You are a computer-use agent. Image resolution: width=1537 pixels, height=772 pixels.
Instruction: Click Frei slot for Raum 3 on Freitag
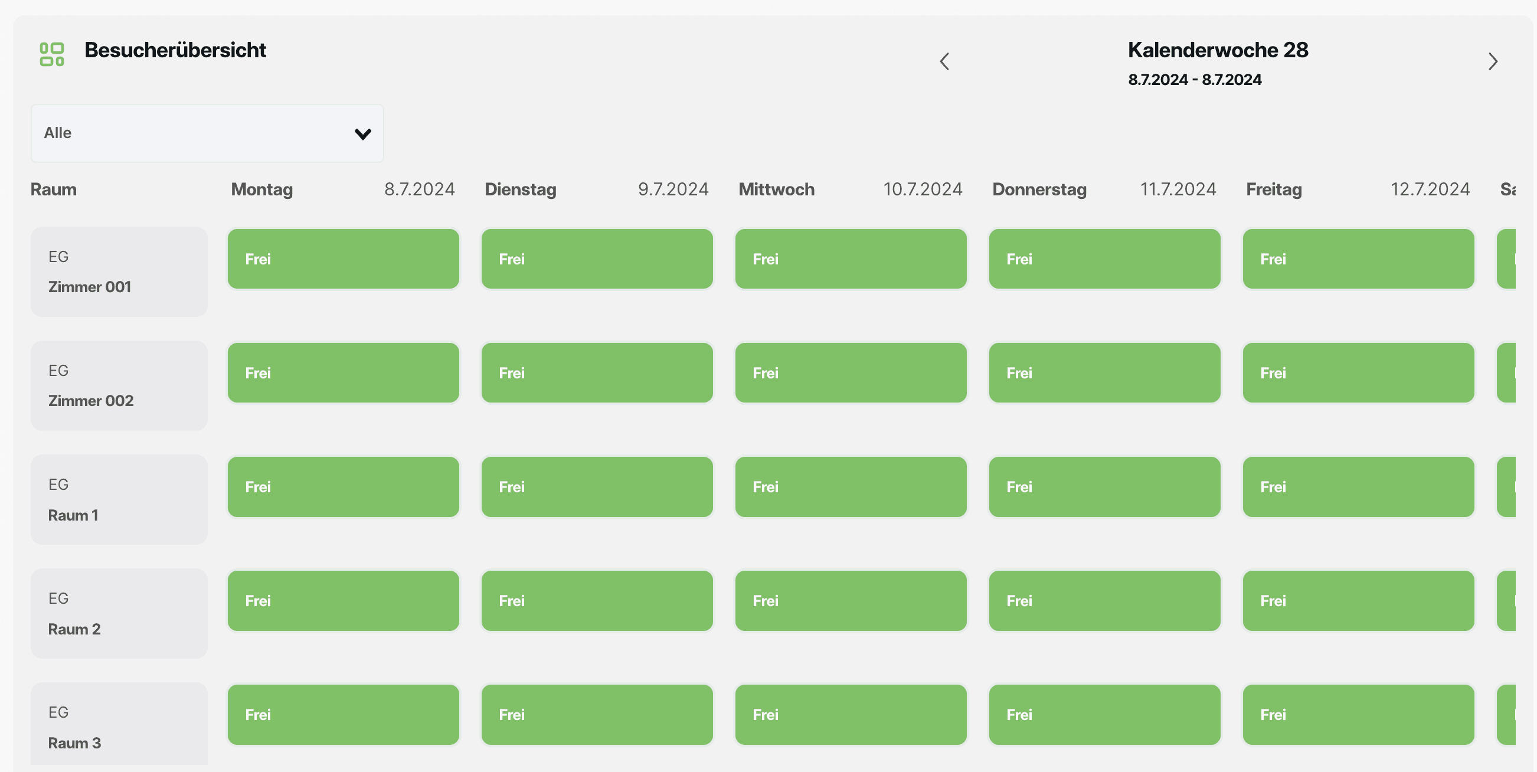pos(1358,715)
